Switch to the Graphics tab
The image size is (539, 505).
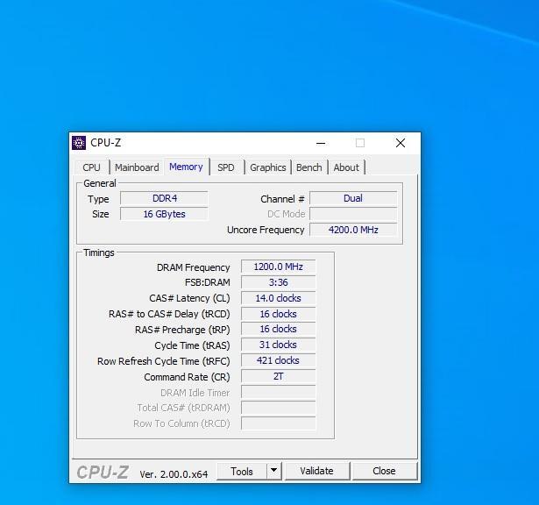pyautogui.click(x=268, y=167)
